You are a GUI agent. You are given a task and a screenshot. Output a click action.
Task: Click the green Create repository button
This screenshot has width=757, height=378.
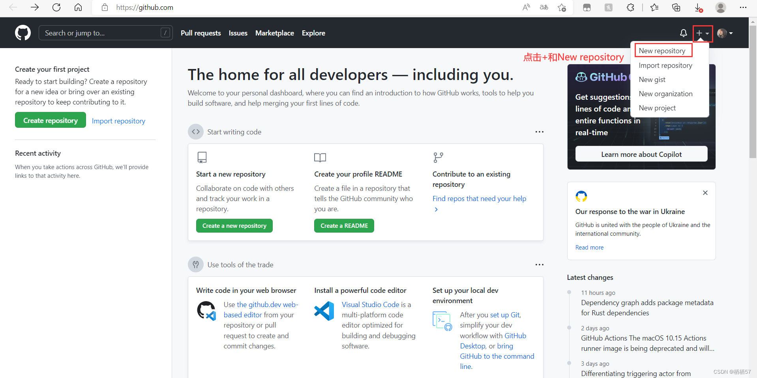(x=51, y=120)
